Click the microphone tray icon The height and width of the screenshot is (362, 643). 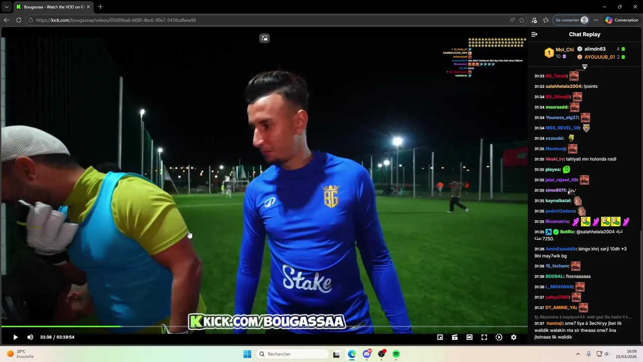coord(589,354)
